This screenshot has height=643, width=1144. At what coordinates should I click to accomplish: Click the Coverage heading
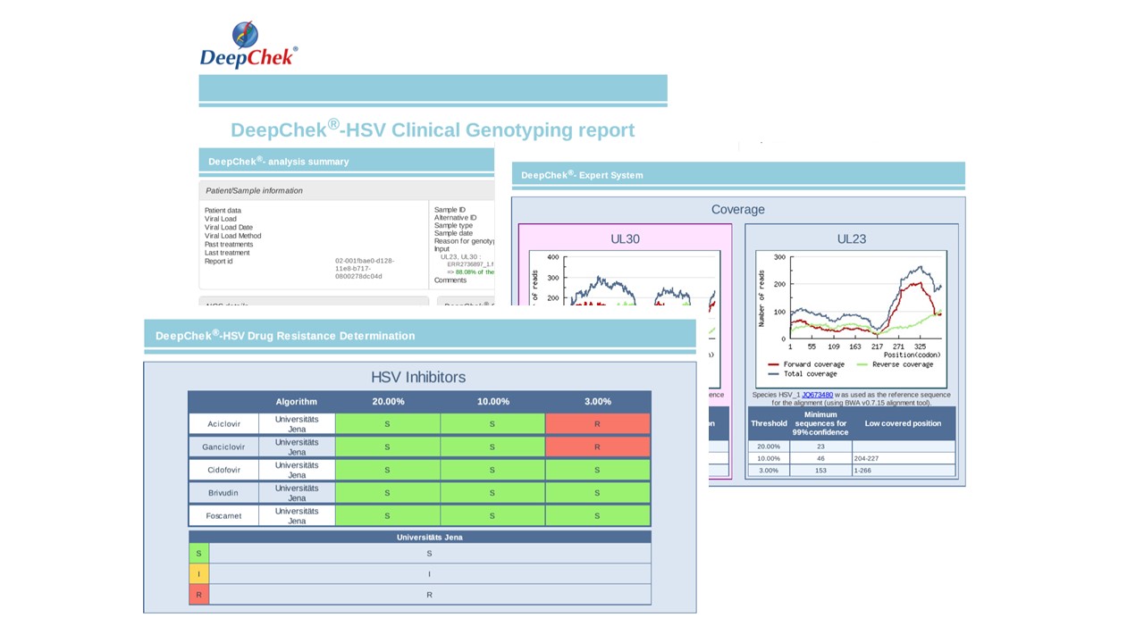point(738,210)
